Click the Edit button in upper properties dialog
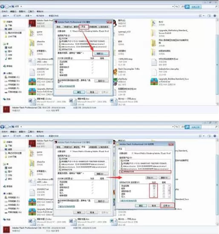 click(x=101, y=53)
